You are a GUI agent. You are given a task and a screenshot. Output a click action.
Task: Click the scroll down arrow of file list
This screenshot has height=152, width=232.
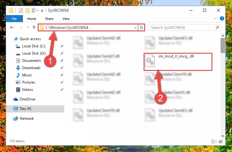223,136
